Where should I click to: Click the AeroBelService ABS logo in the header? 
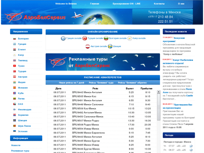[x=35, y=17]
